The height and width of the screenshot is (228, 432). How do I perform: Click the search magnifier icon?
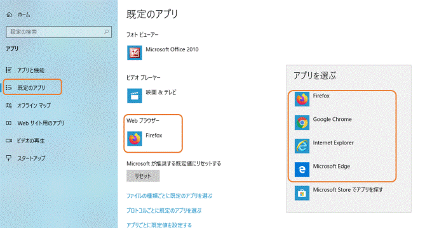[106, 32]
